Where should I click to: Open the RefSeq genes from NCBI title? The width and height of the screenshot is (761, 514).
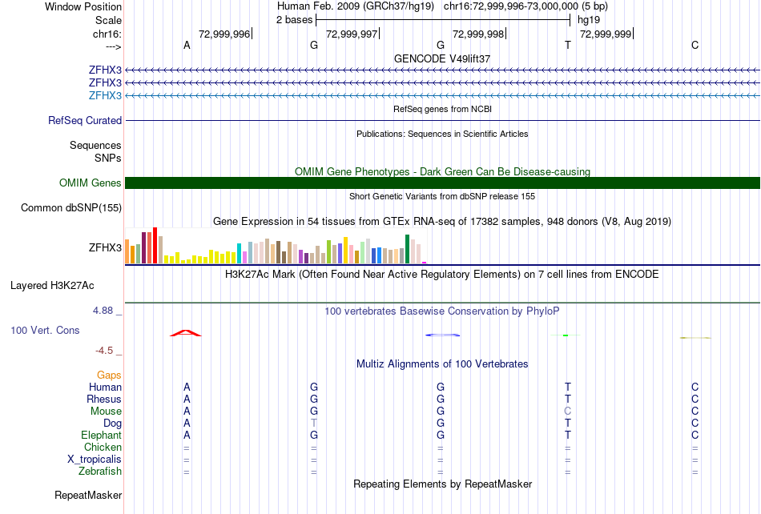coord(442,109)
